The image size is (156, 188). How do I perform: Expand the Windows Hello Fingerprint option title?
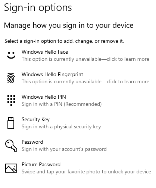[x=52, y=74]
